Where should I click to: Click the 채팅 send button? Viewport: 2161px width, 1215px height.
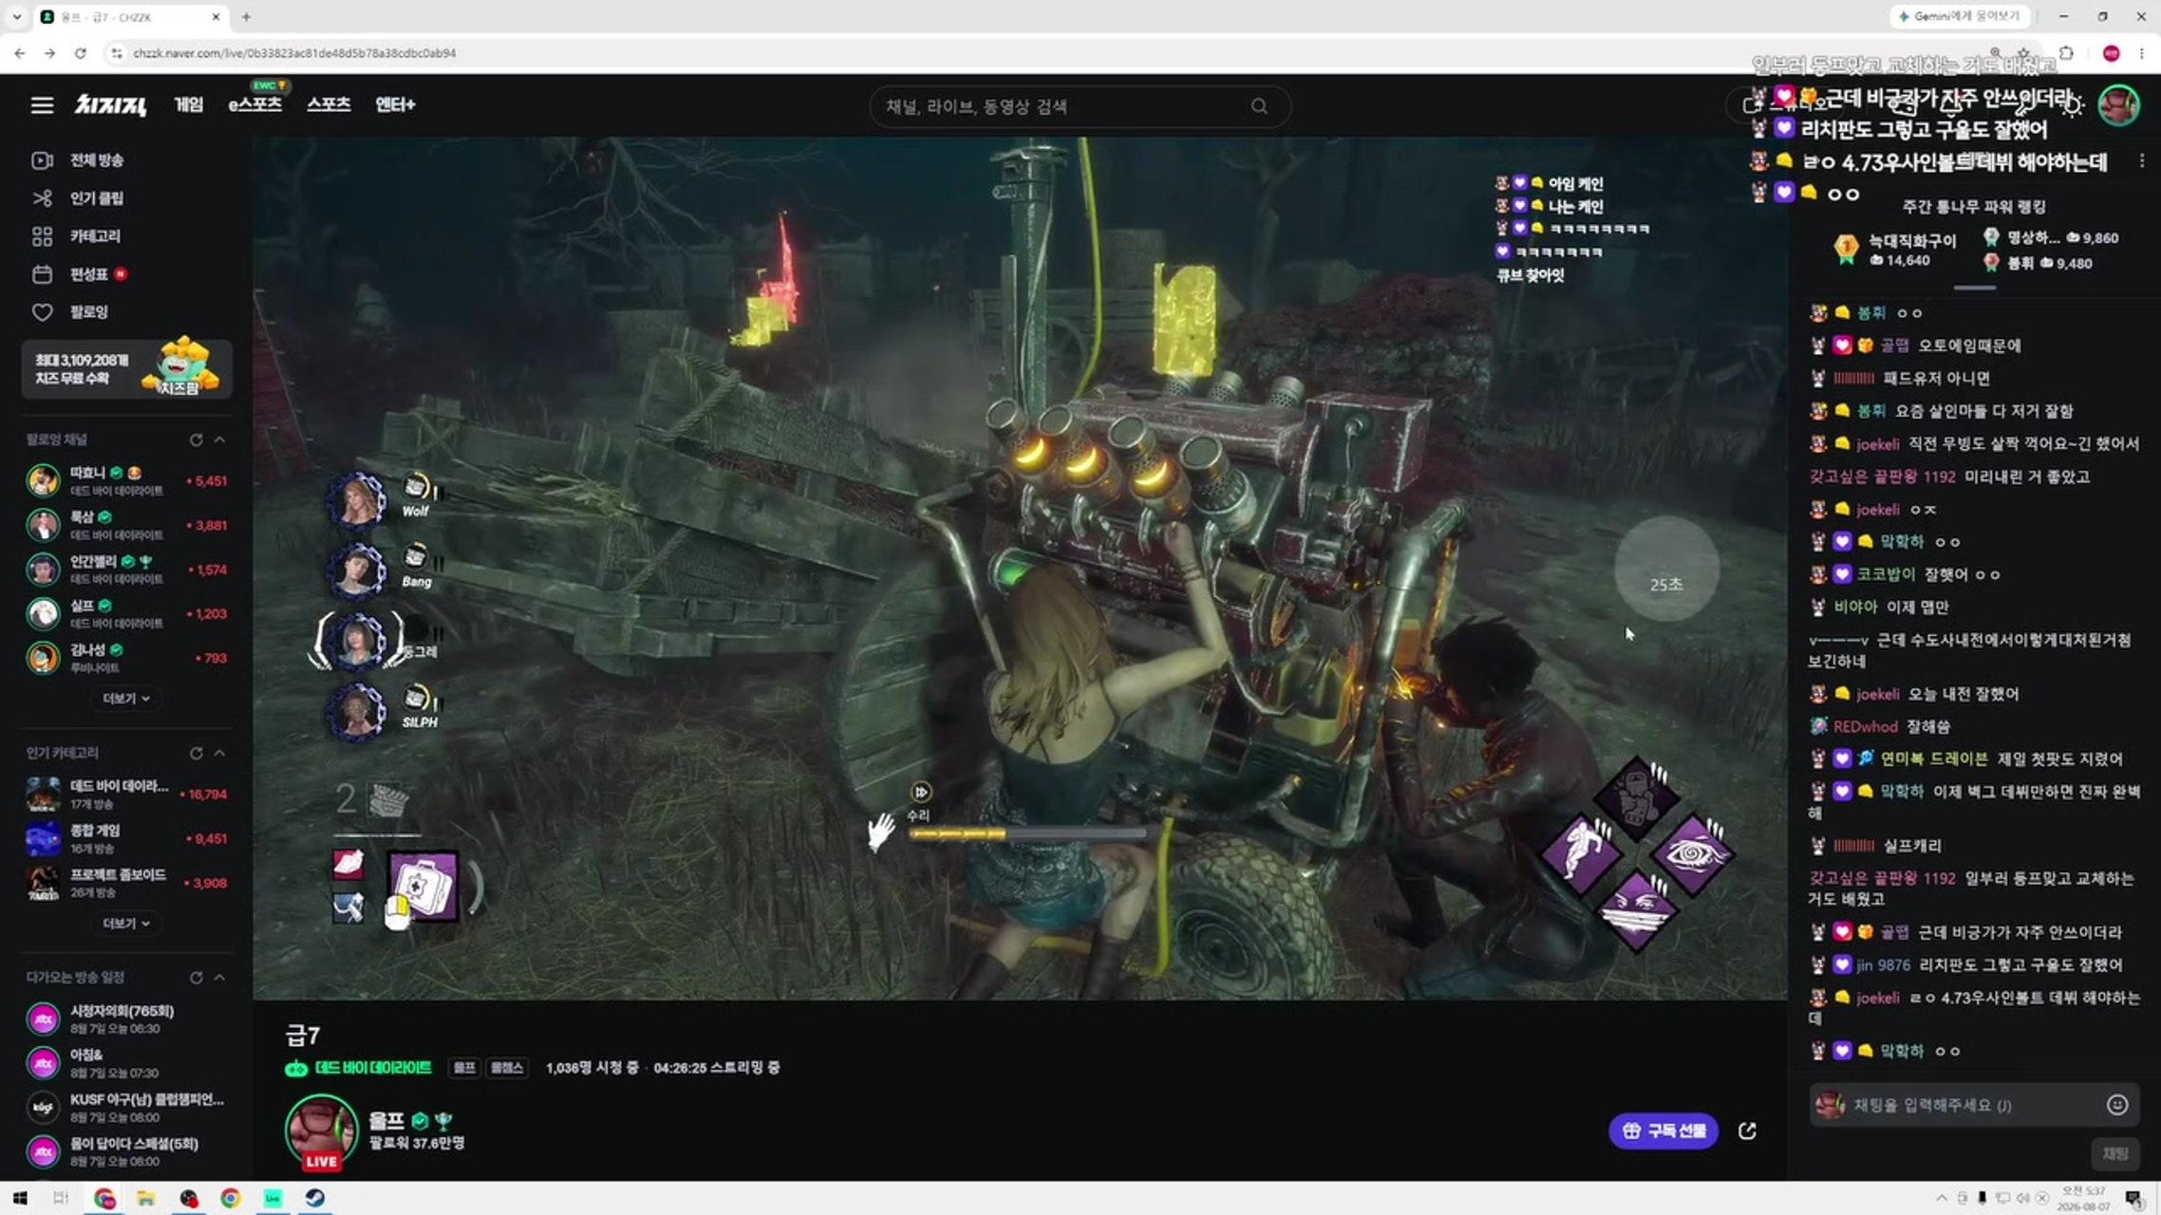click(2115, 1153)
